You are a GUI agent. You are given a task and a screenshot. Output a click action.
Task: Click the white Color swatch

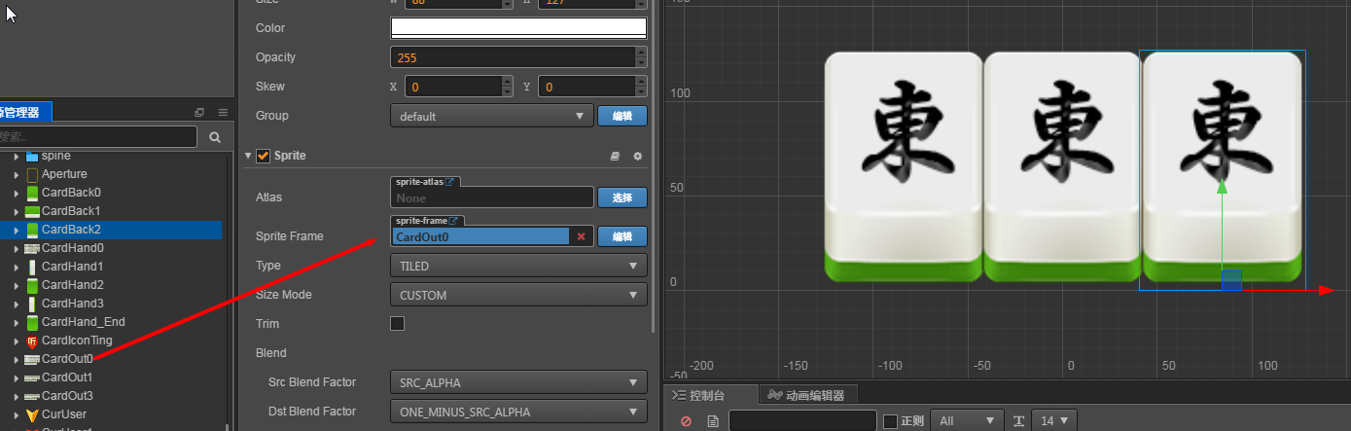pyautogui.click(x=518, y=28)
